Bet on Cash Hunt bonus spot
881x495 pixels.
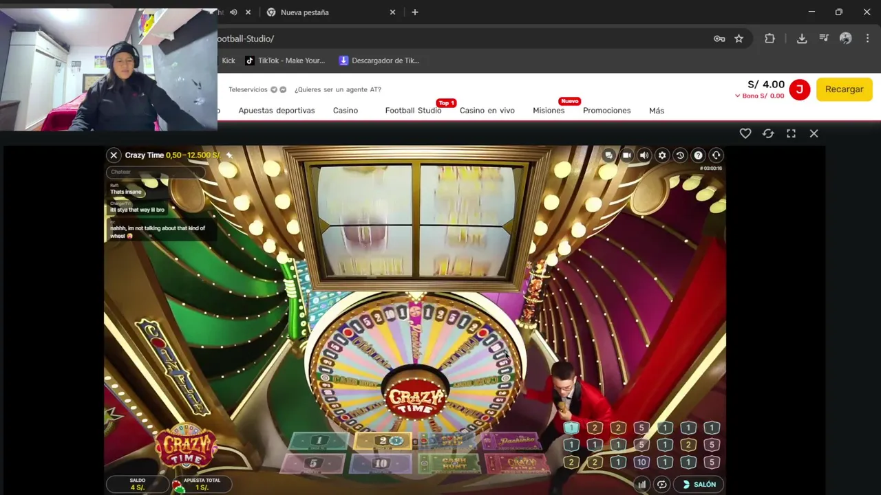[x=451, y=463]
